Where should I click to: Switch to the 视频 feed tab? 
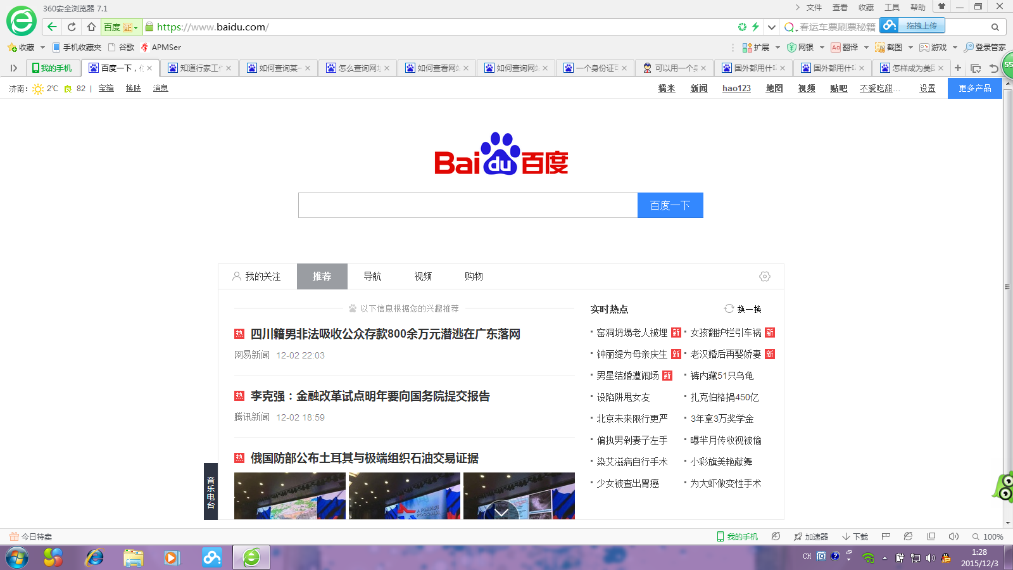pos(423,276)
